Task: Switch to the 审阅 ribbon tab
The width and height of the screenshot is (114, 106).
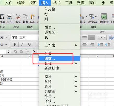Action: [93, 27]
